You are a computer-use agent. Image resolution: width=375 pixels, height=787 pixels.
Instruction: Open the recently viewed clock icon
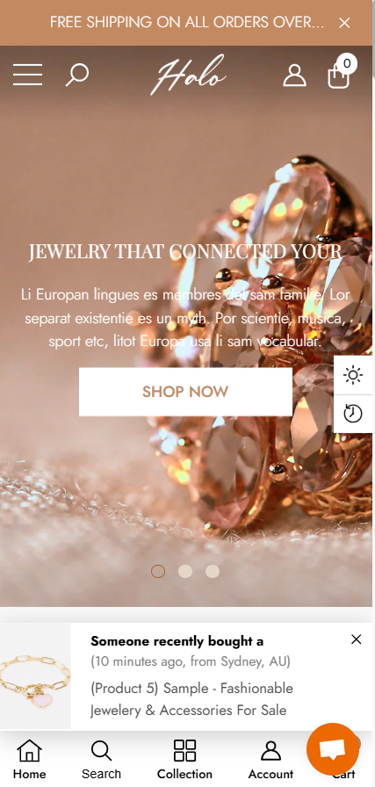click(353, 414)
